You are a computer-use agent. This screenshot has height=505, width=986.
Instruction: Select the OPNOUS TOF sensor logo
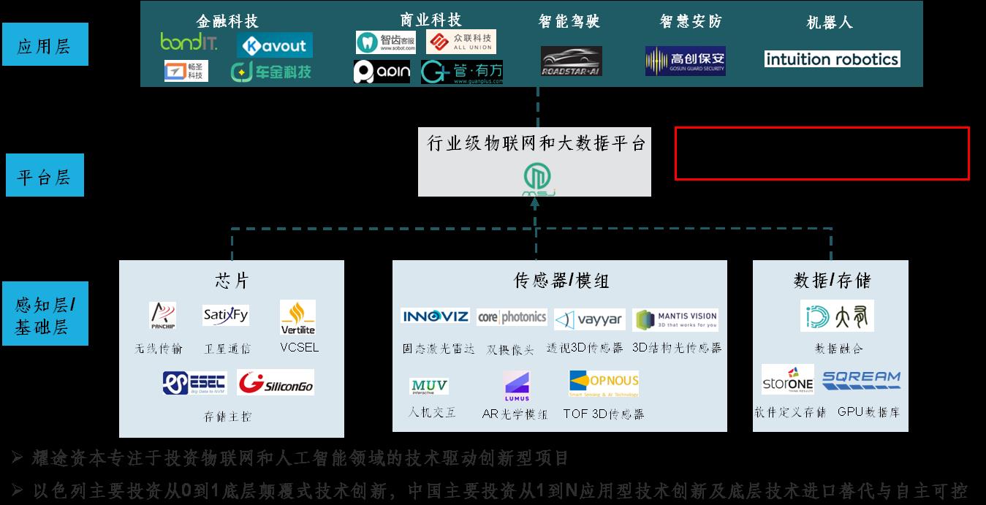point(604,381)
